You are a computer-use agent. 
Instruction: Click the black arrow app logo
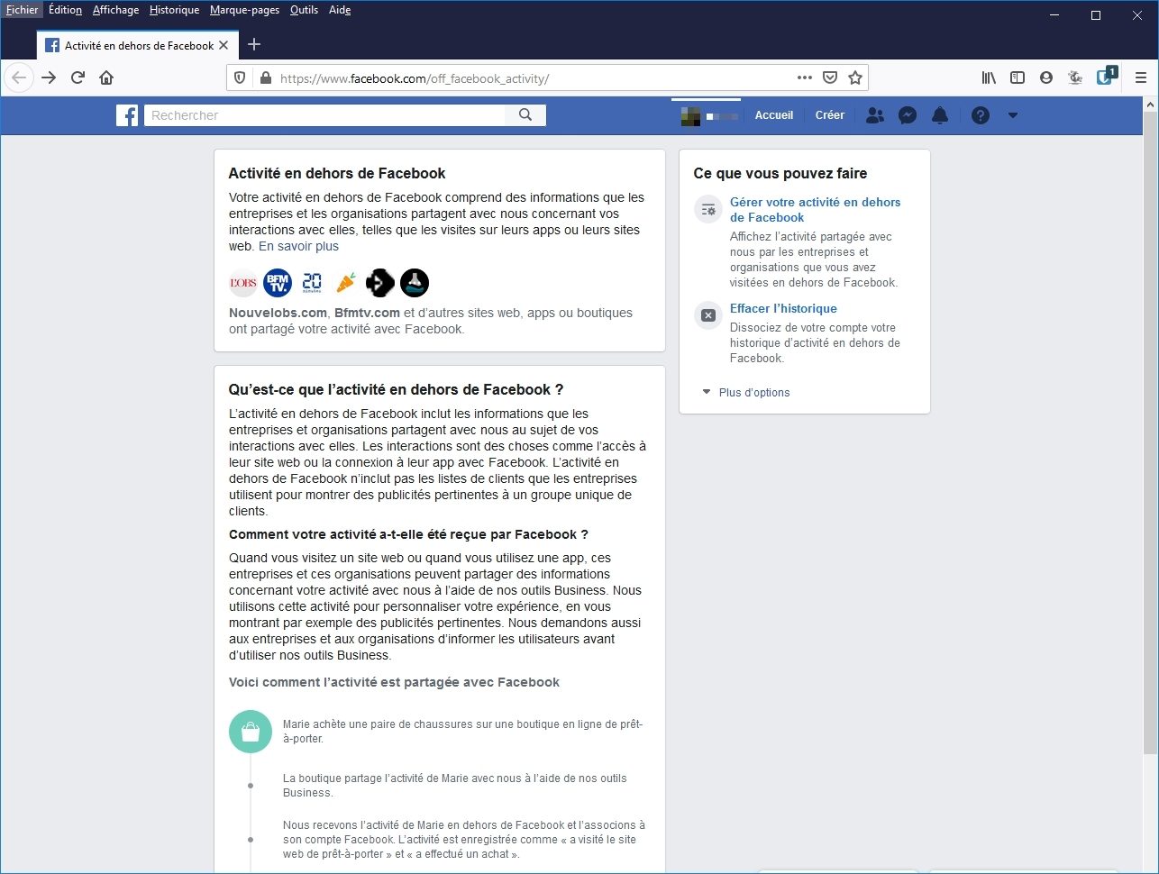click(x=380, y=283)
